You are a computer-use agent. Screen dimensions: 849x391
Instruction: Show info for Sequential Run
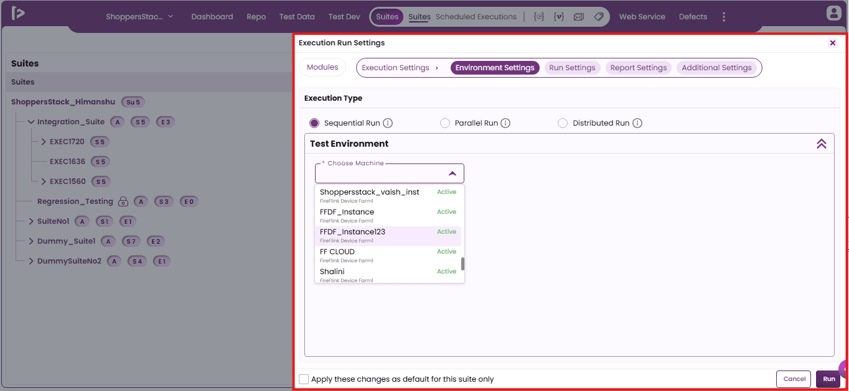[388, 123]
